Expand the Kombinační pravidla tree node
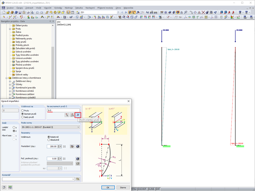Image resolution: width=255 pixels, height=191 pixels. coord(10,88)
